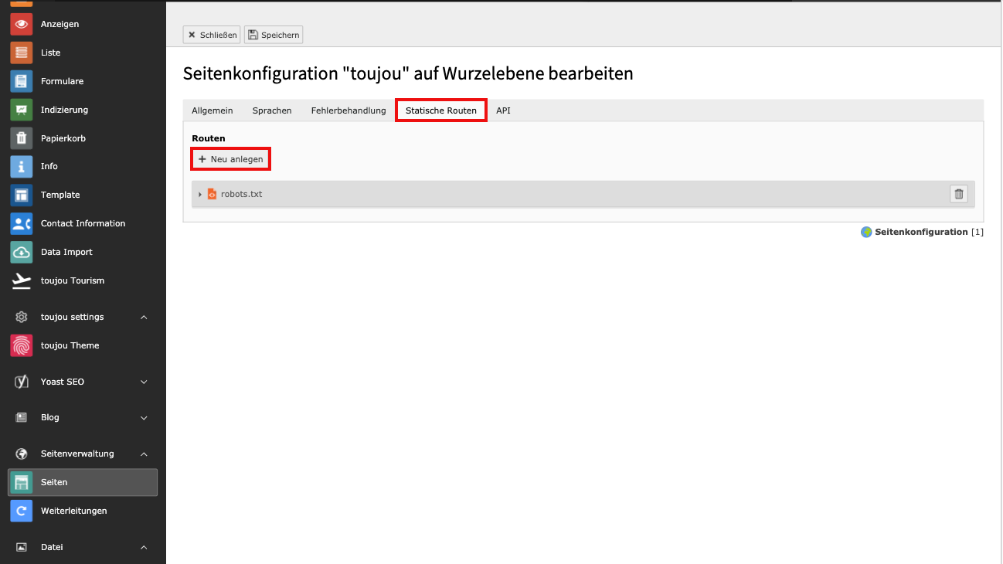Open the Indizierung module icon
Screen dimensions: 1003x564
pos(22,110)
